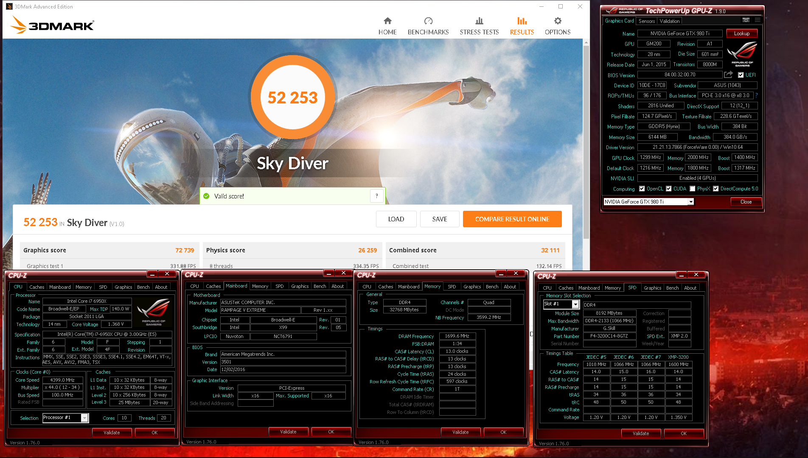Toggle the OpenCL checkbox in GPU-Z
Image resolution: width=808 pixels, height=458 pixels.
click(642, 189)
